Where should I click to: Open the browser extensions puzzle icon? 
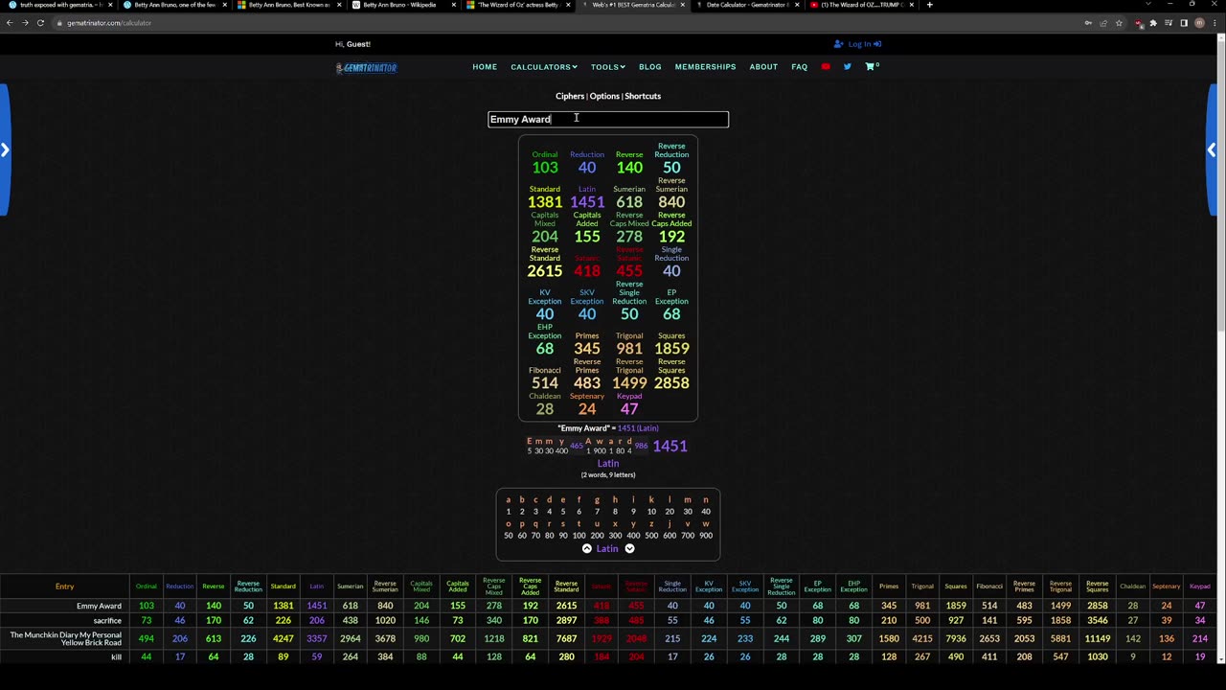[1153, 23]
